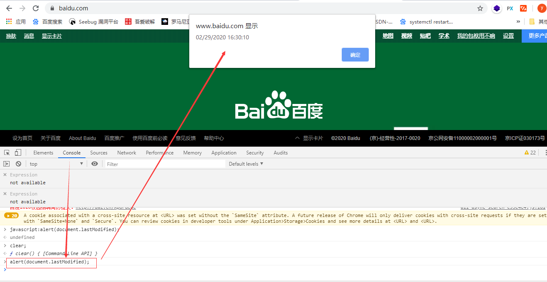Screen dimensions: 547x282
Task: Click the empty console prompt line
Action: (x=273, y=270)
